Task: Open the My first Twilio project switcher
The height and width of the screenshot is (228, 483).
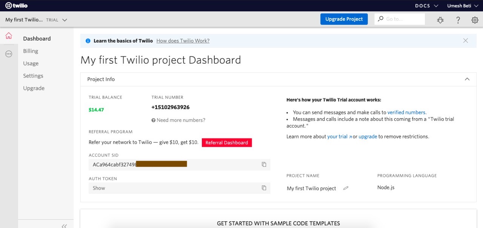Action: tap(36, 20)
